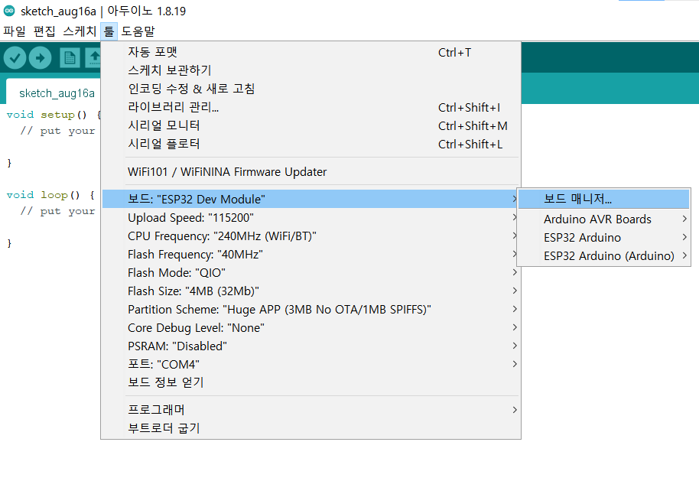Close the open 툴 menu
Image resolution: width=699 pixels, height=481 pixels.
coord(109,31)
